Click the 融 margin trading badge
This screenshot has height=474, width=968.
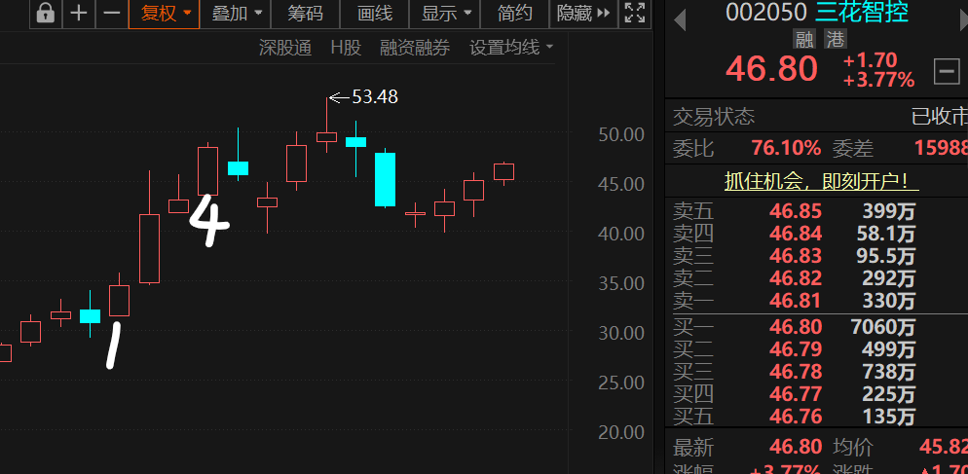804,39
